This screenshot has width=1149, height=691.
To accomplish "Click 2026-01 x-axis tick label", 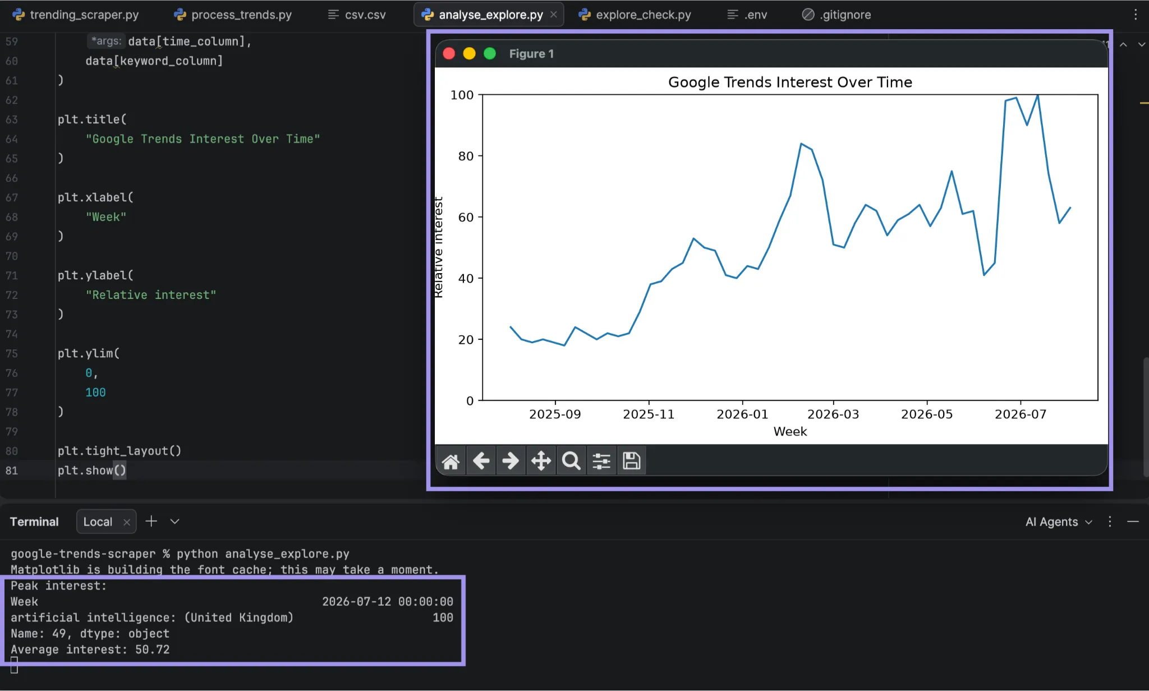I will (x=742, y=414).
